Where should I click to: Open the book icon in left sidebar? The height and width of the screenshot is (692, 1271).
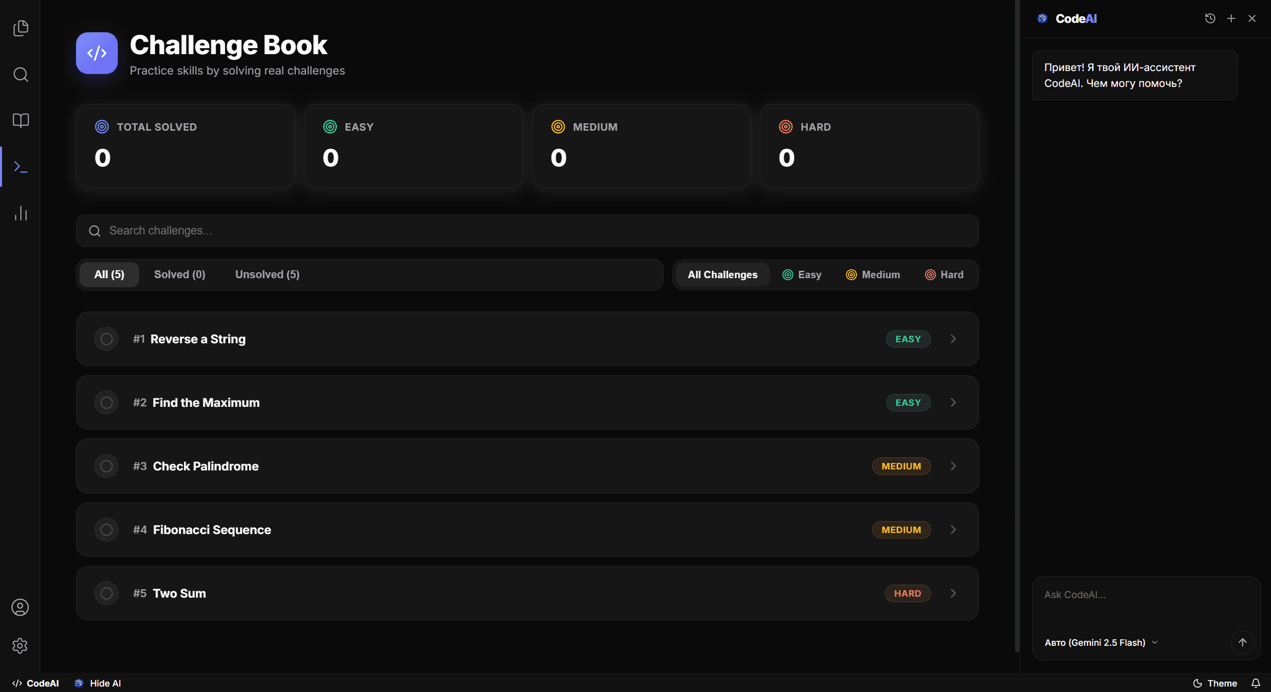click(20, 120)
